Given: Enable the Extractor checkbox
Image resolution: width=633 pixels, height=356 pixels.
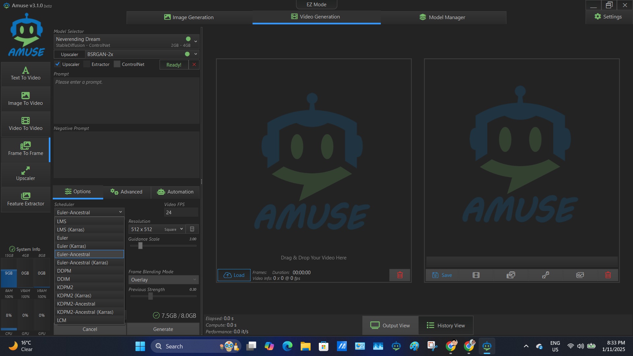Looking at the screenshot, I should coord(87,64).
